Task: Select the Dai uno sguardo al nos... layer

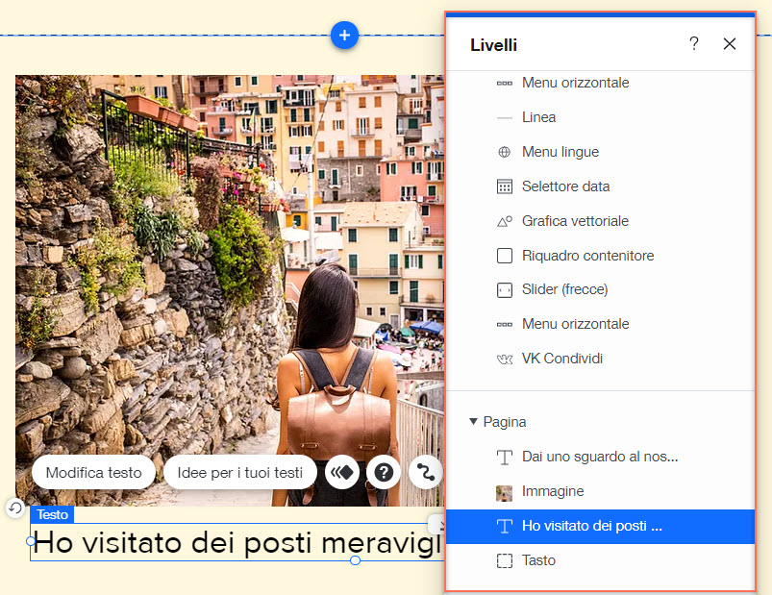Action: [x=600, y=457]
